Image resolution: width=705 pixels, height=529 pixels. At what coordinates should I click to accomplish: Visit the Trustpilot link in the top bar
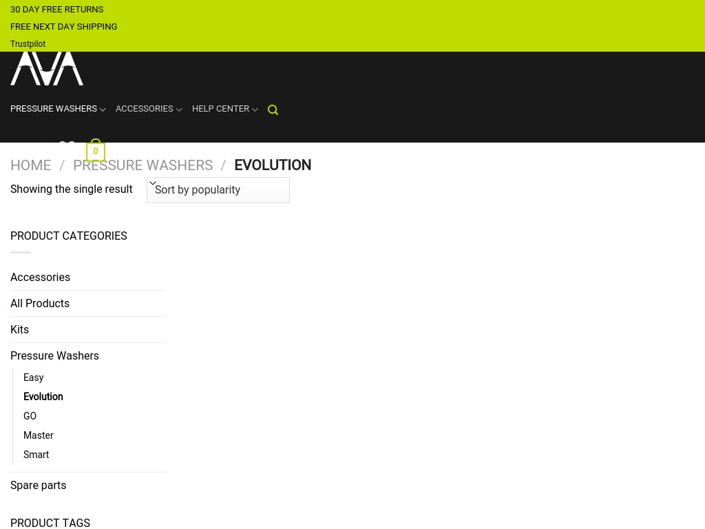[28, 44]
